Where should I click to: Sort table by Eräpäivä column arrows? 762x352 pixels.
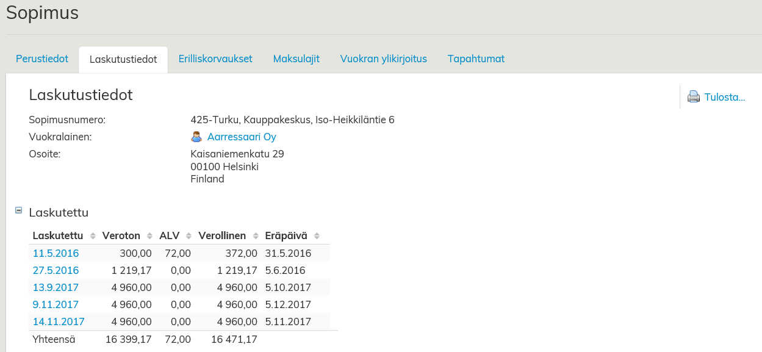pyautogui.click(x=316, y=236)
